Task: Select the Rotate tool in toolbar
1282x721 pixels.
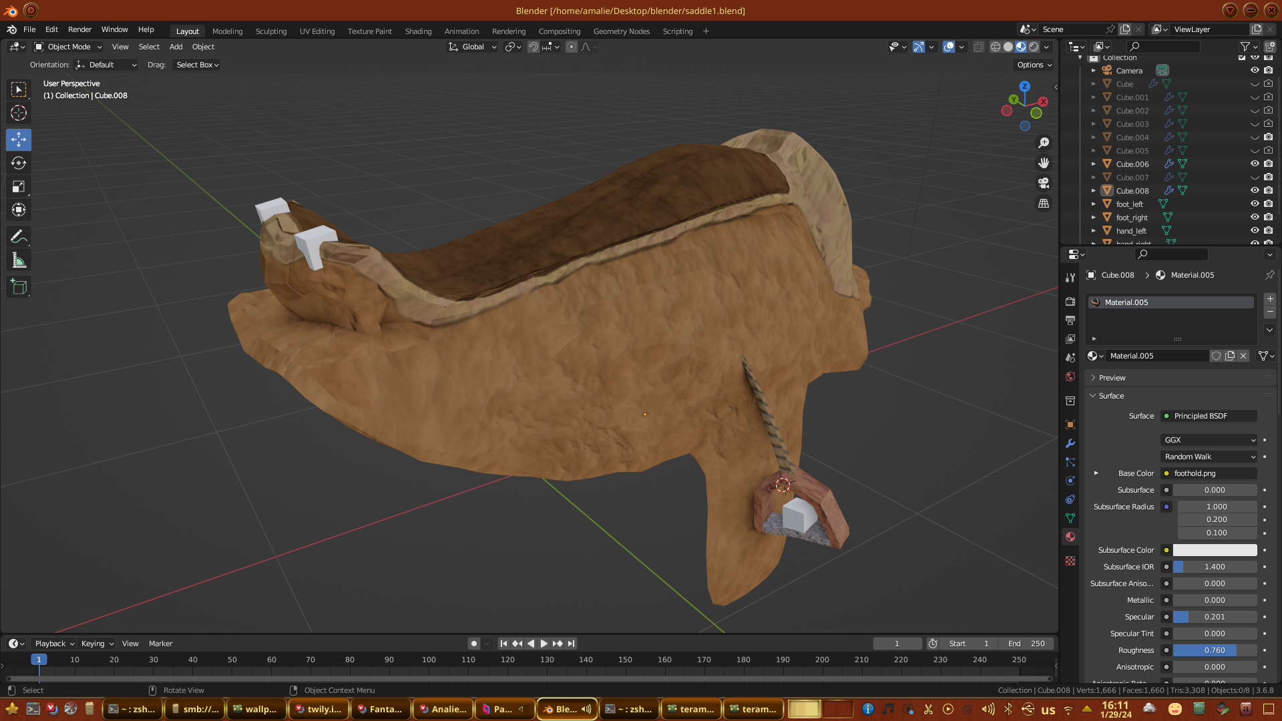Action: click(x=19, y=163)
